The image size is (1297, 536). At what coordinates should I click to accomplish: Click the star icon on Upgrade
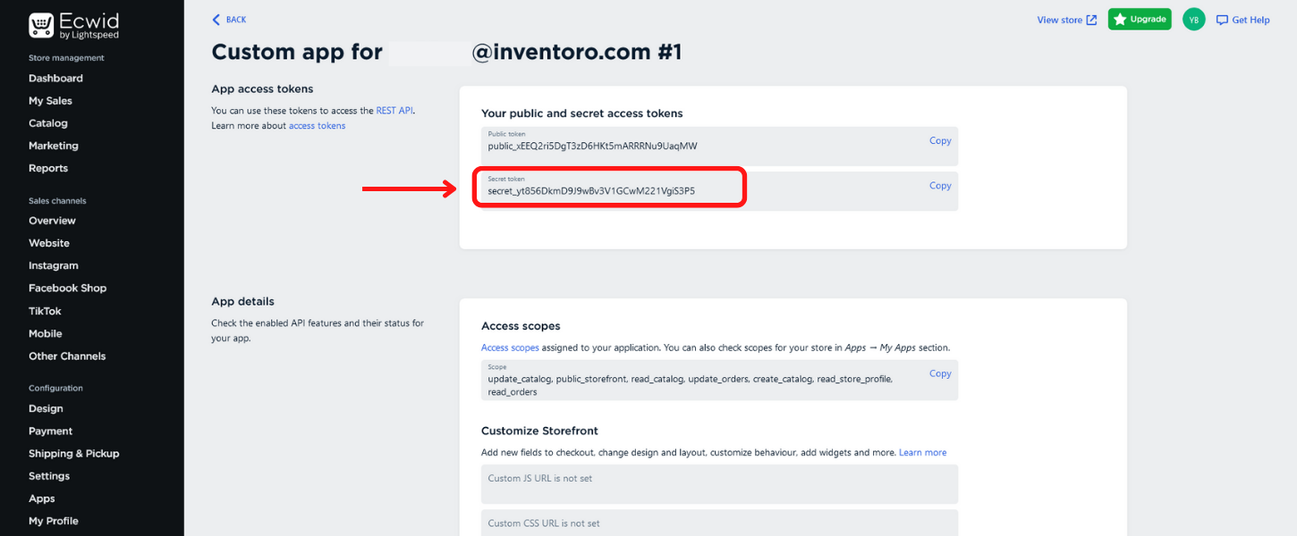(x=1120, y=20)
